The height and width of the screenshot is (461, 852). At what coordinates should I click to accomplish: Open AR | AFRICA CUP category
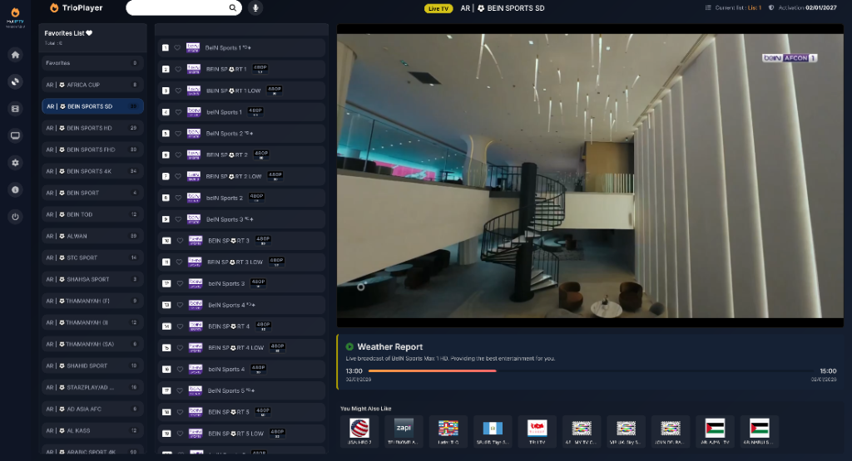92,85
